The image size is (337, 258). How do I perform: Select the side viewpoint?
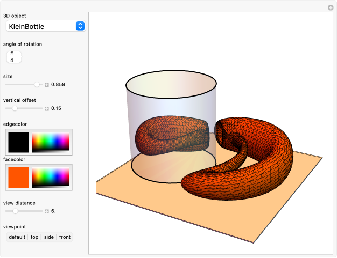(49, 237)
